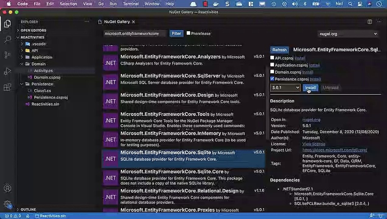Click the blue Install button

[310, 88]
